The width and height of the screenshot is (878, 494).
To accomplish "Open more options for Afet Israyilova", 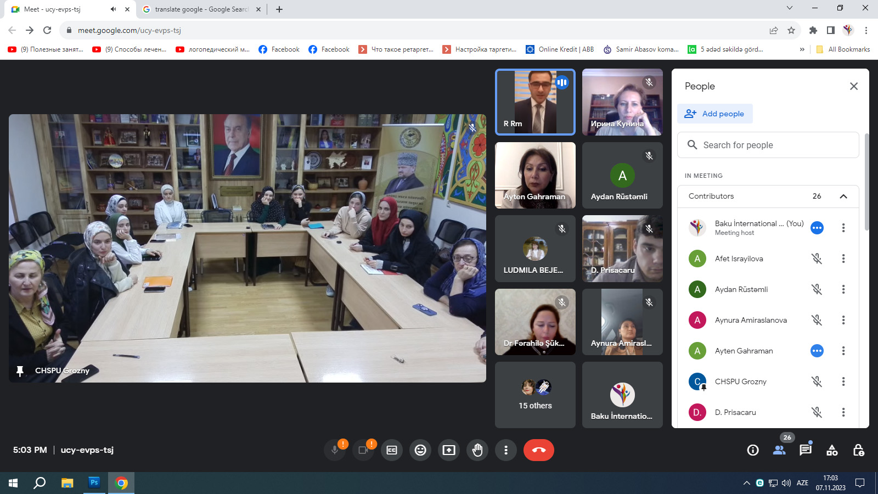I will point(843,259).
